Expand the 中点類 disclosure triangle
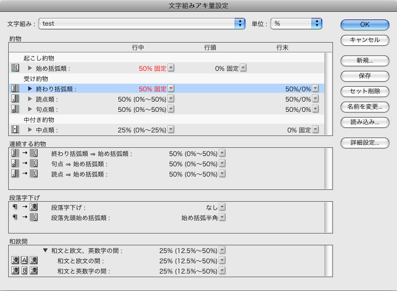 [x=30, y=130]
